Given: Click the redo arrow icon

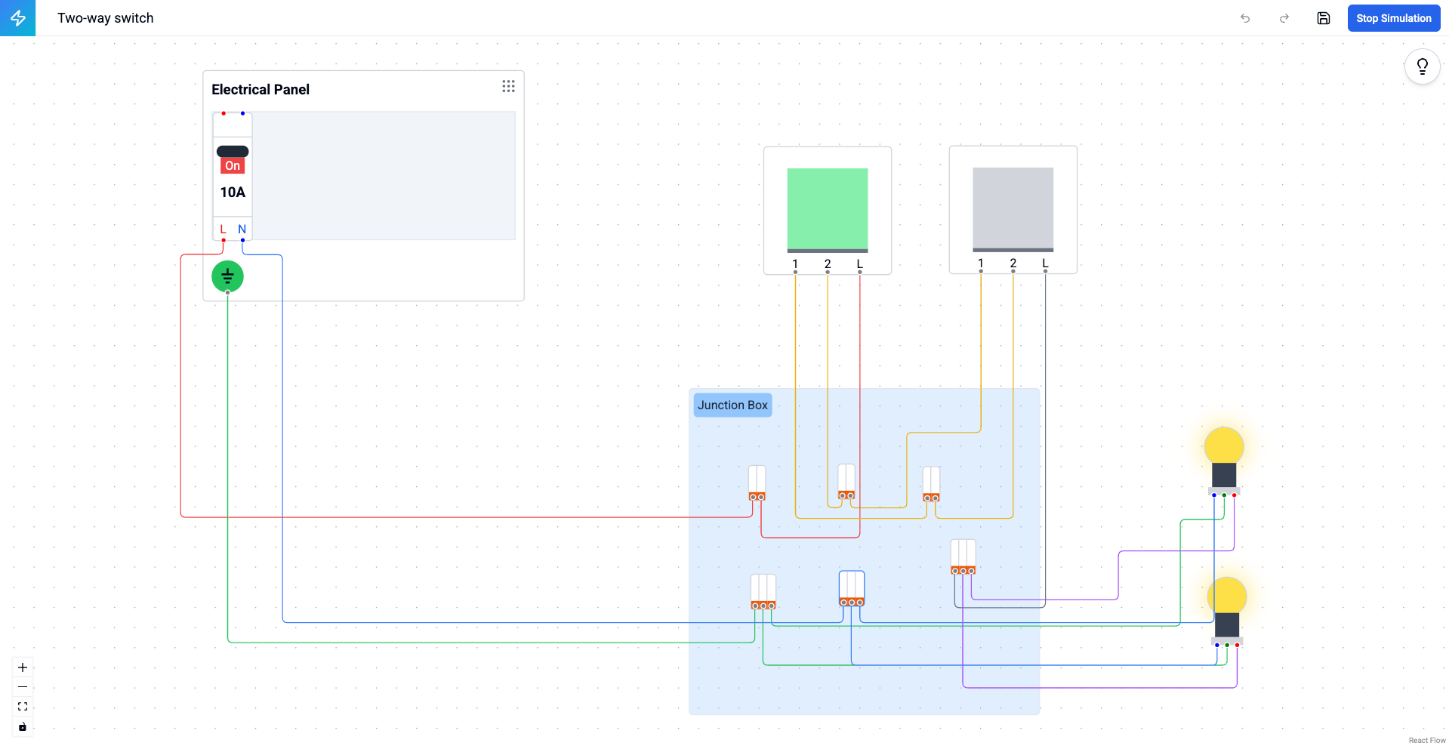Looking at the screenshot, I should [x=1284, y=18].
